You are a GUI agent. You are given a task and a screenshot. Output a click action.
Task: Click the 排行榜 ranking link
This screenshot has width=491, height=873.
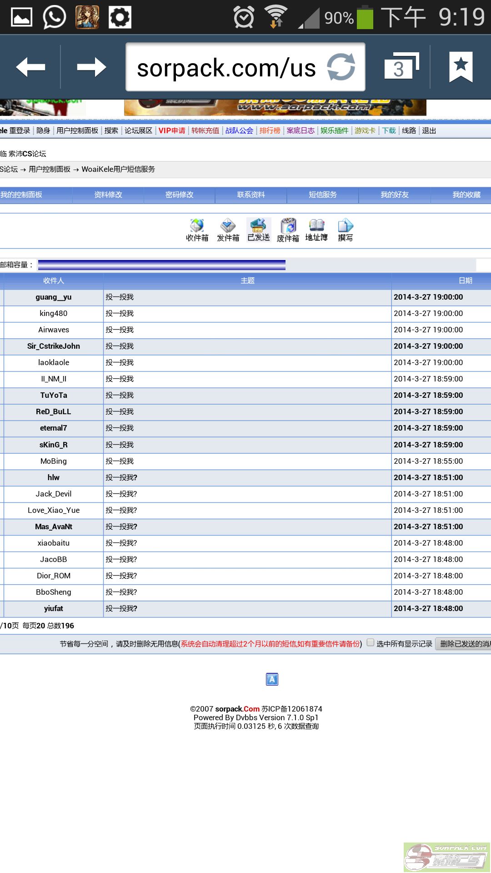click(270, 130)
